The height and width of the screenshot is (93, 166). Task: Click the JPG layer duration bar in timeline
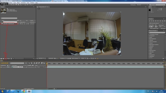click(105, 67)
